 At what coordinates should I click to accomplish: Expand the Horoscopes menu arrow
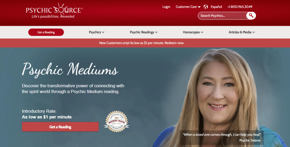click(x=202, y=32)
